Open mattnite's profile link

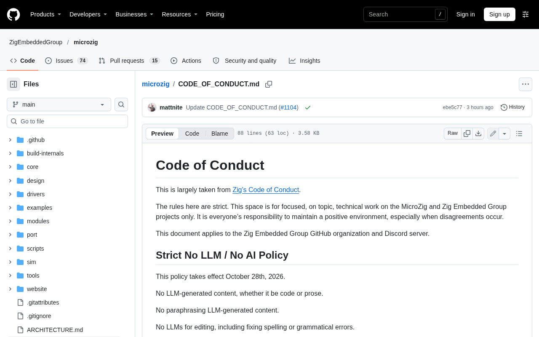pos(171,107)
